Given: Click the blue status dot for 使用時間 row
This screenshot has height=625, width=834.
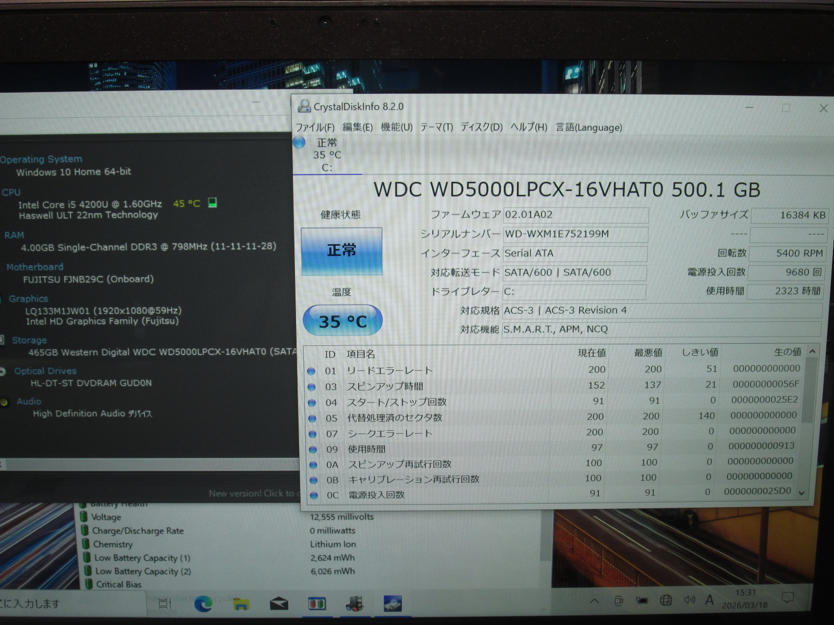Looking at the screenshot, I should [x=313, y=449].
